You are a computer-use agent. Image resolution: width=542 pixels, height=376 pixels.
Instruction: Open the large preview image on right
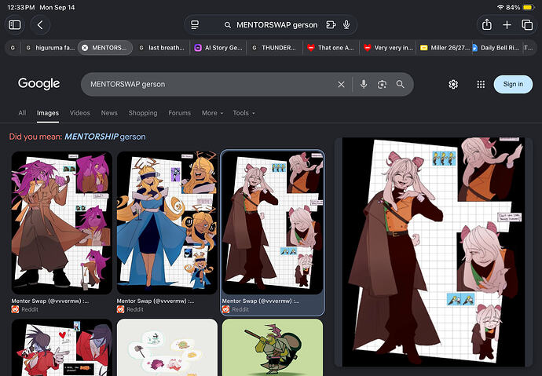pos(434,252)
